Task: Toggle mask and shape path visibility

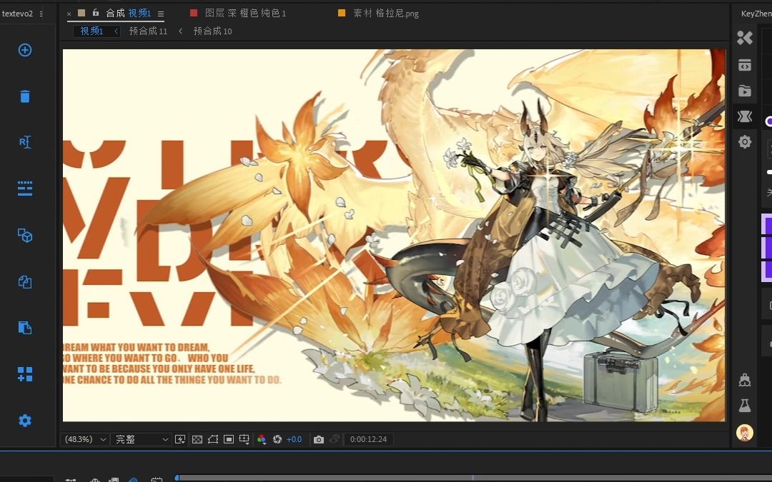Action: 212,439
